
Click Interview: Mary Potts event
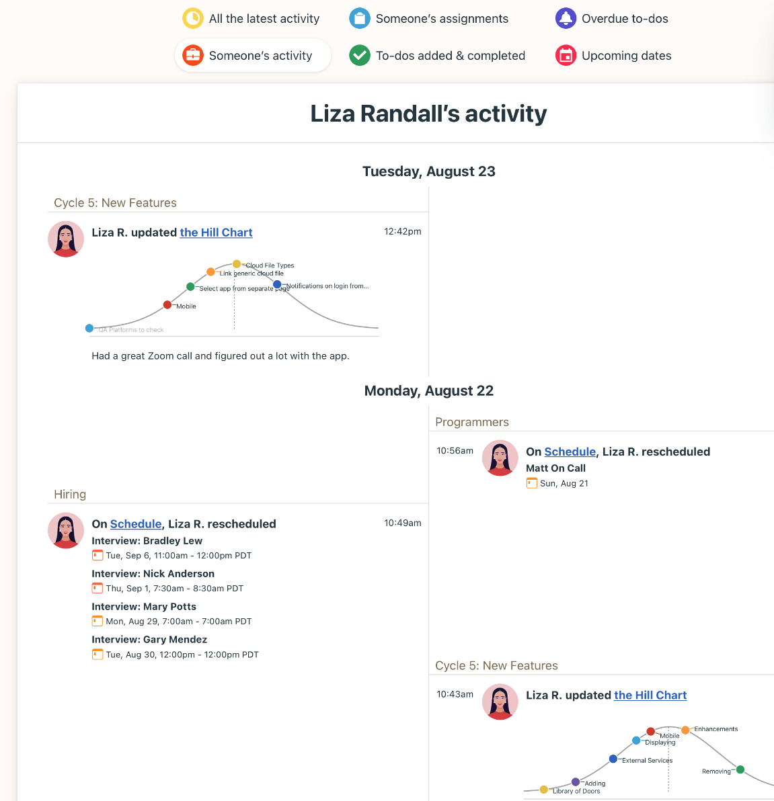click(144, 607)
